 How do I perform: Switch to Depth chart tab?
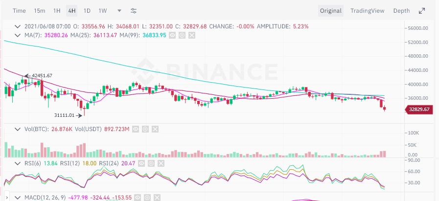401,11
